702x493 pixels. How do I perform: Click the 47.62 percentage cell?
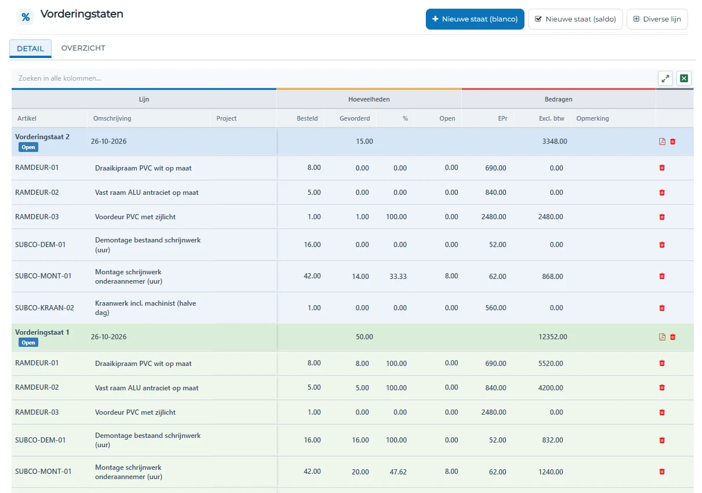click(398, 472)
